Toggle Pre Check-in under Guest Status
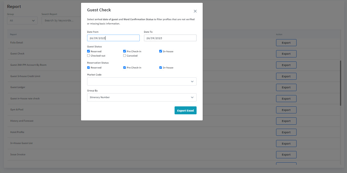The image size is (347, 173). pos(125,51)
